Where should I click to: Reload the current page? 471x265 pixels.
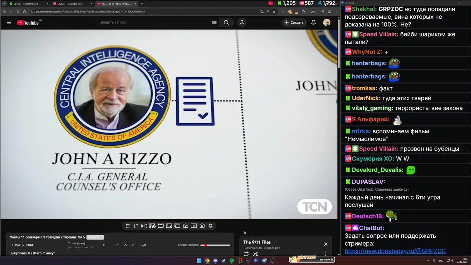click(18, 11)
